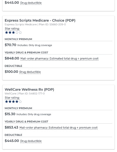This screenshot has width=117, height=152.
Task: Click the $15.30 monthly premium amount
Action: [x=10, y=114]
